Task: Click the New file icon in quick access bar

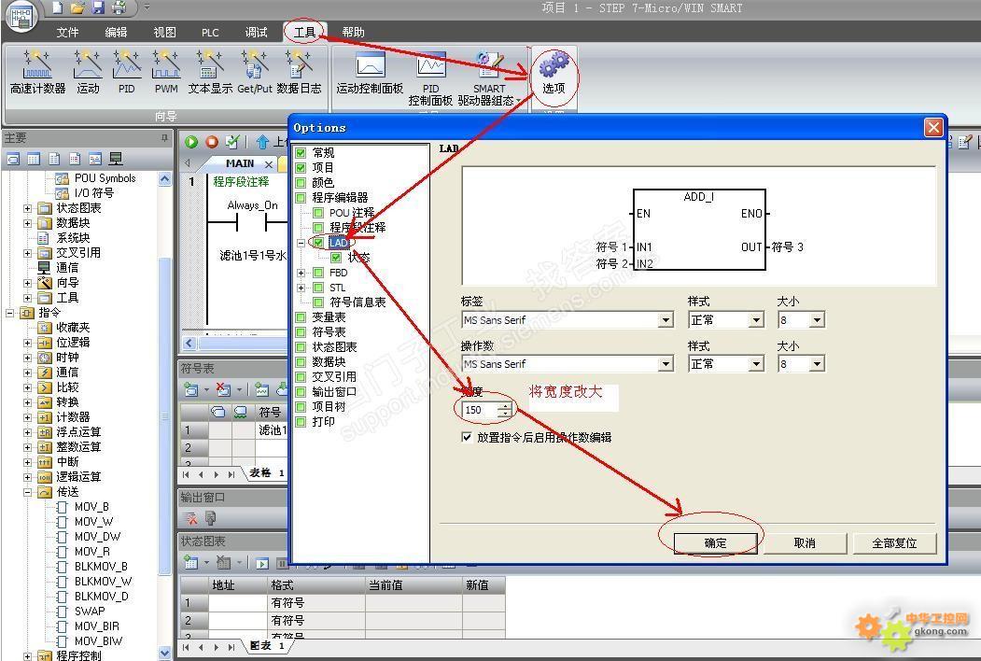Action: pyautogui.click(x=58, y=7)
